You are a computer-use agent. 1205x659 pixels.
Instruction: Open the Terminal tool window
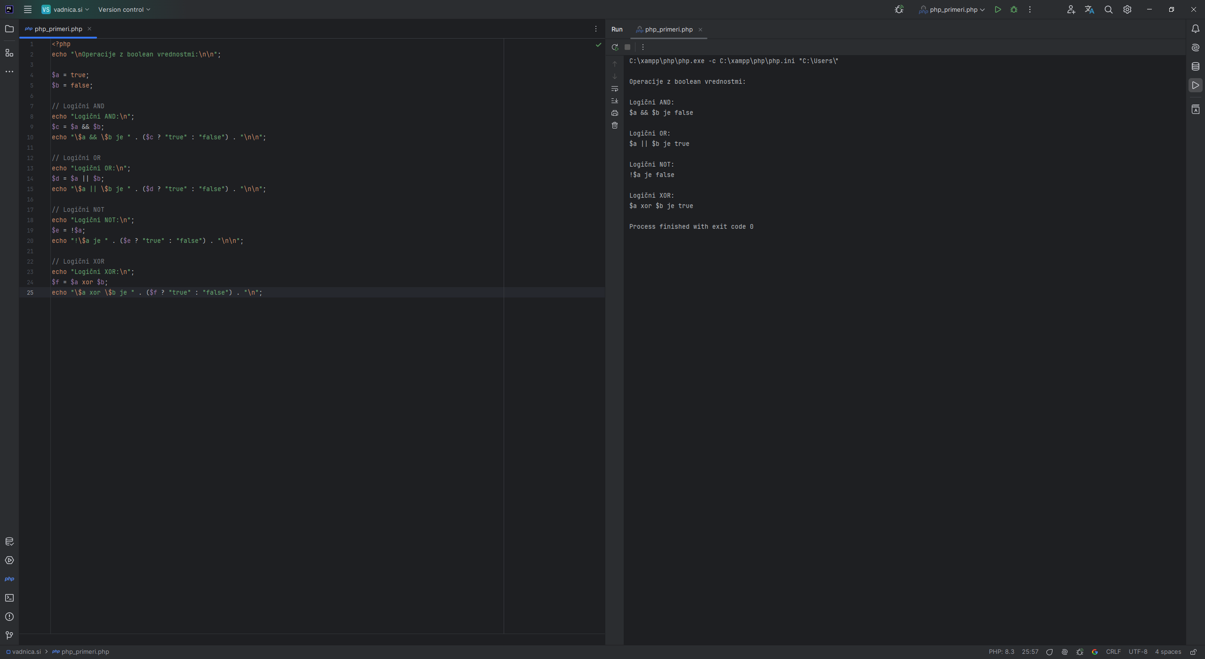9,598
